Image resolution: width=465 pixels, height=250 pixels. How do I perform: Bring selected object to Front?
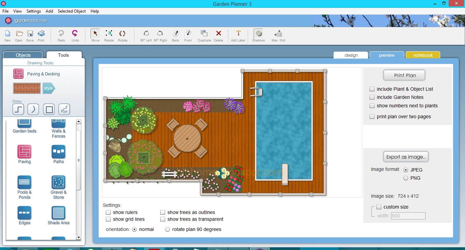click(x=188, y=36)
